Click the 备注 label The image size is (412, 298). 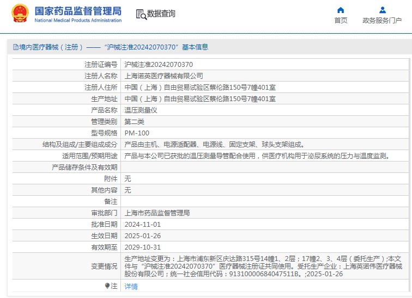pos(111,202)
